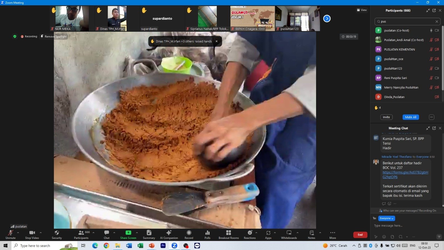Click the participant search field
This screenshot has width=444, height=250.
407,21
